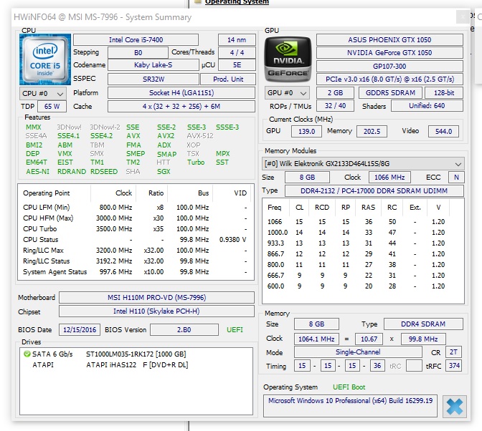Click the cache size field
The width and height of the screenshot is (482, 431).
click(x=181, y=107)
